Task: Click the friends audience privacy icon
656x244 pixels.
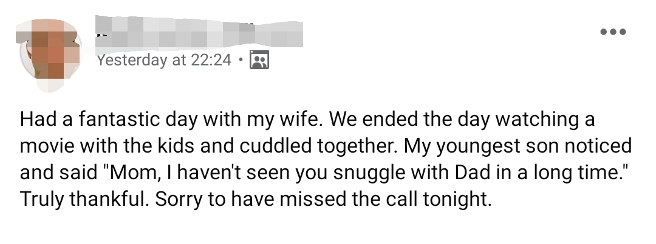Action: (x=259, y=61)
